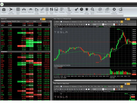Open the Alarm Manager
137x103 pixels.
tap(87, 11)
